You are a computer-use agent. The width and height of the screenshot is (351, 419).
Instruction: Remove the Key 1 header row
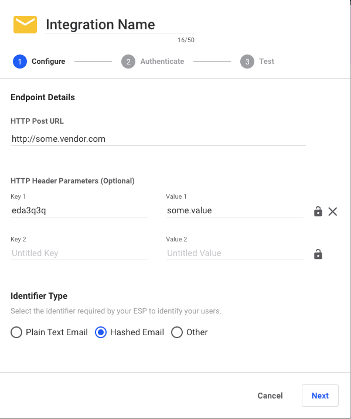(x=333, y=212)
